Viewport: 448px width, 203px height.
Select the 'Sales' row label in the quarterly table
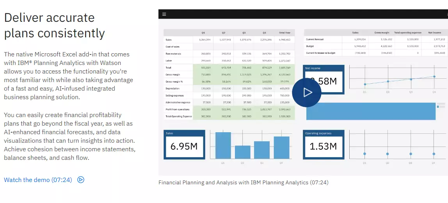pyautogui.click(x=169, y=40)
